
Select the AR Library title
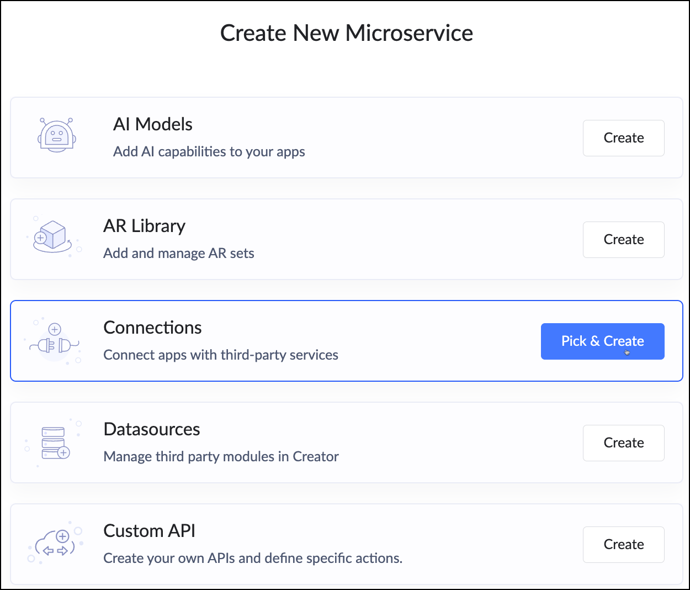coord(144,226)
